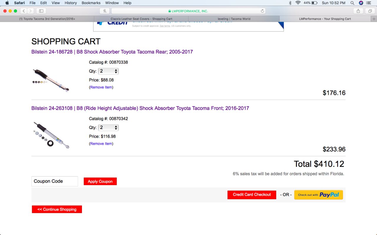377x235 pixels.
Task: Select LMPerformance Your Shopping Cart tab
Action: (325, 19)
